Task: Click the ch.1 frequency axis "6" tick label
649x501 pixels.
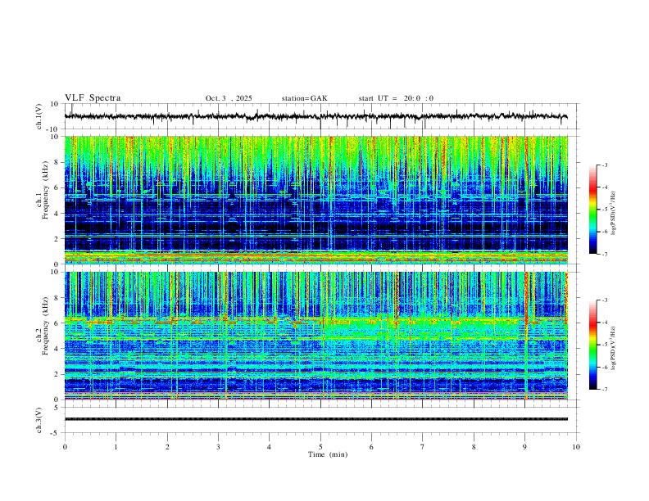Action: (57, 187)
